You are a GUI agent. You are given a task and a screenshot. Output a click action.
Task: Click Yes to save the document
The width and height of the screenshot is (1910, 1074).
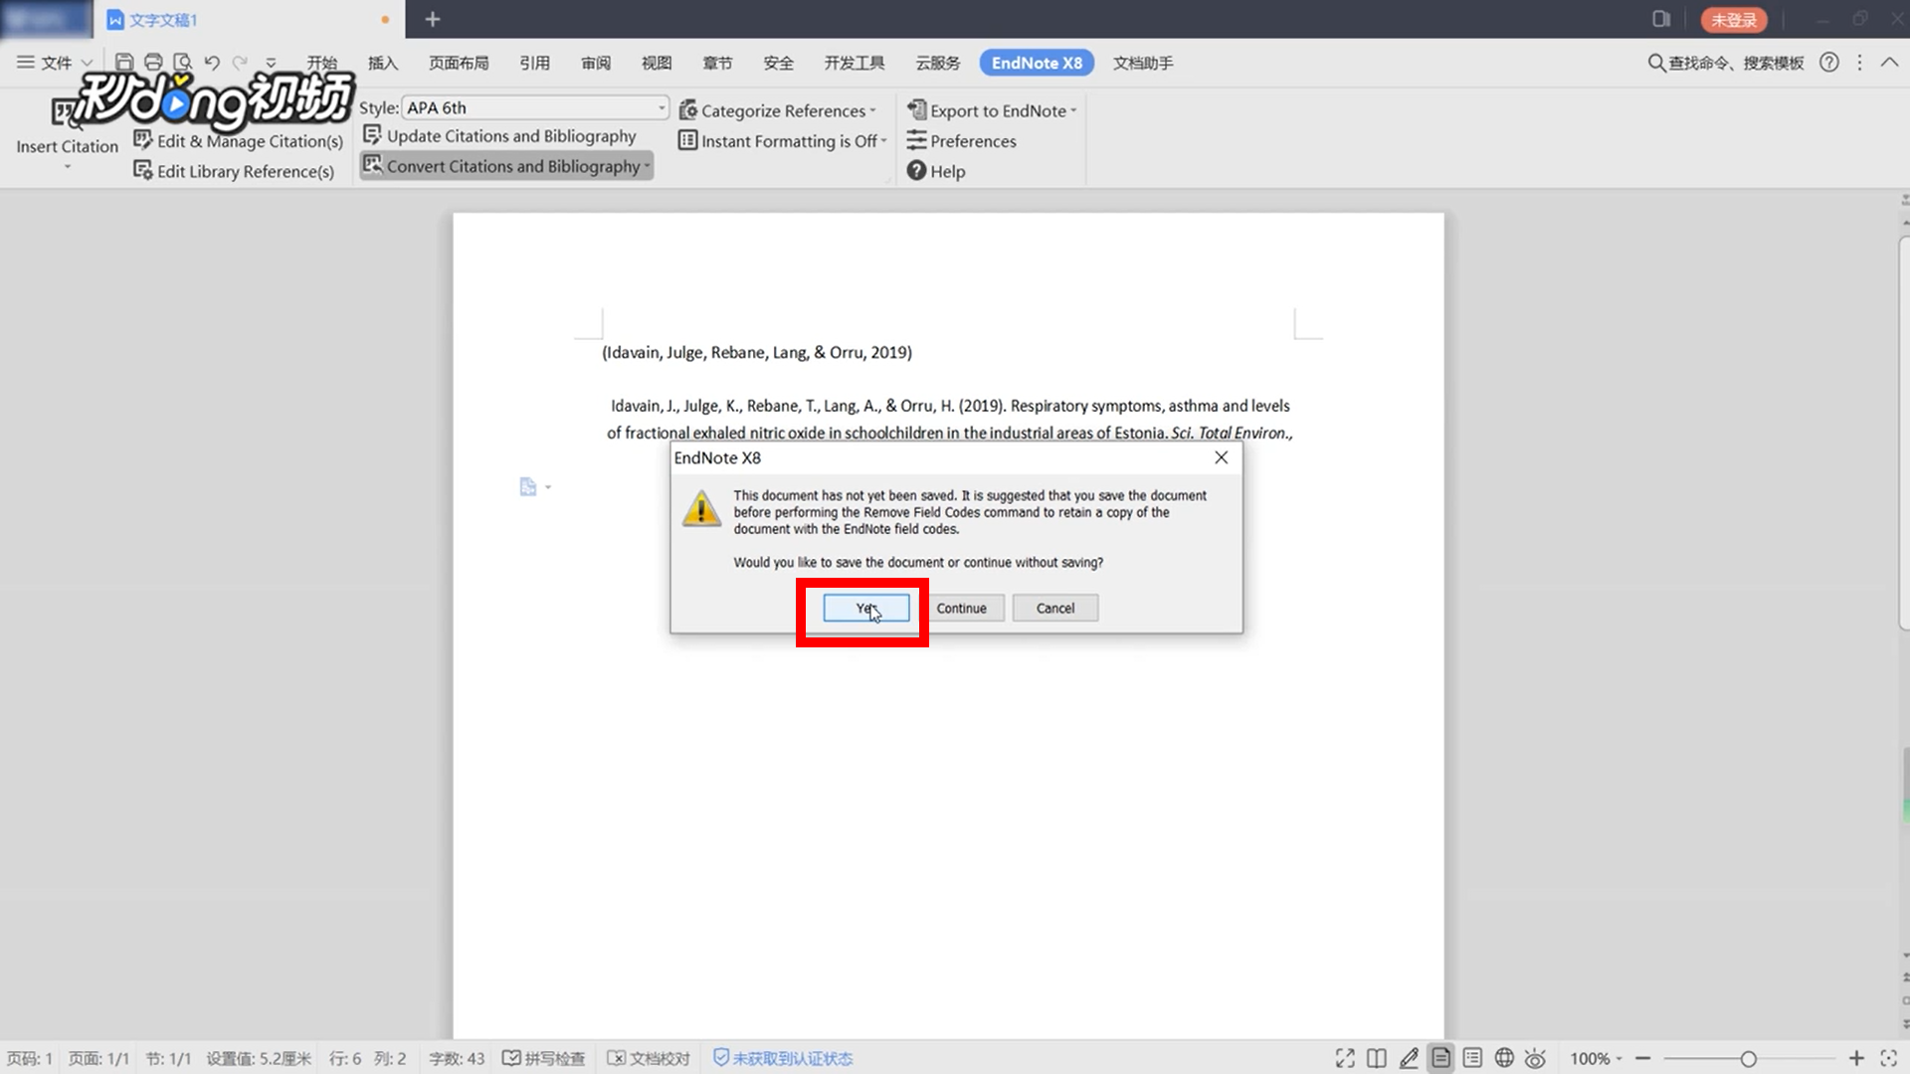pos(863,608)
